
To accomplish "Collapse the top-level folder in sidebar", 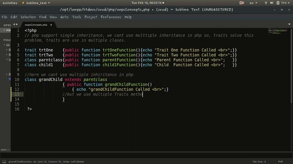I will (5, 45).
